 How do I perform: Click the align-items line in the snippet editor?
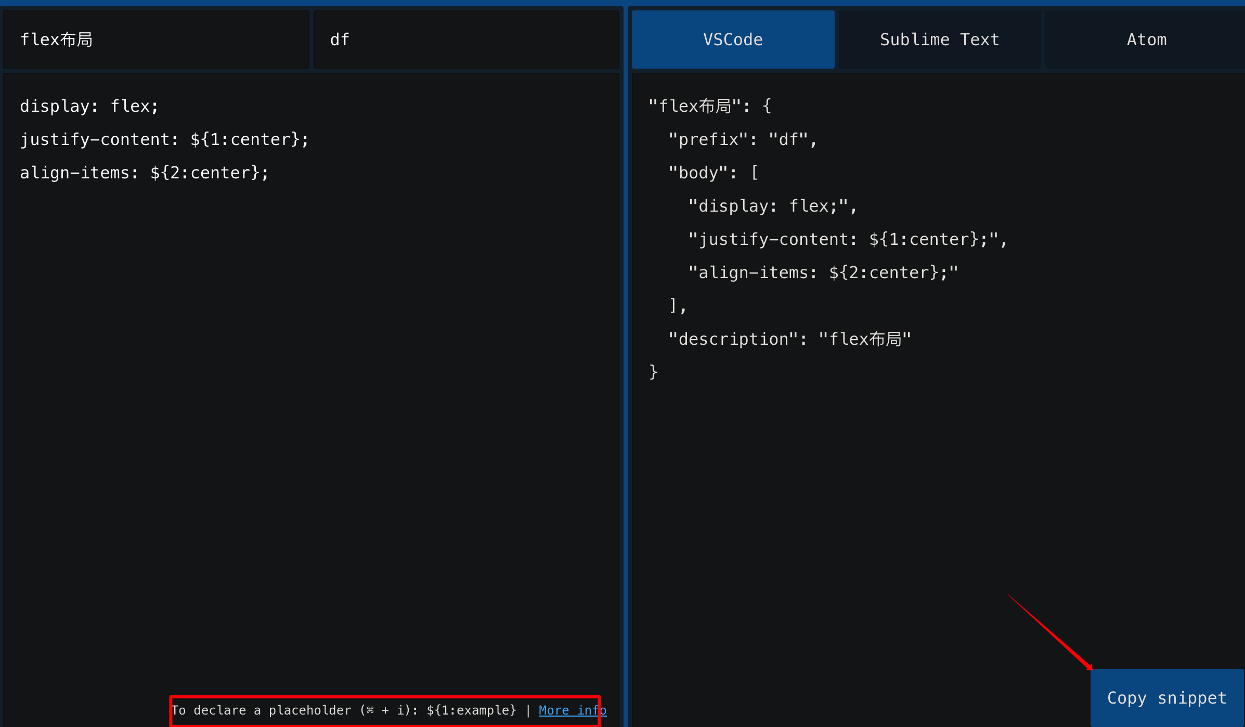[145, 173]
